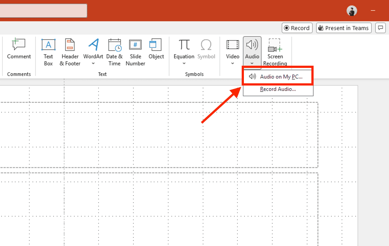Minimize the PowerPoint window
The height and width of the screenshot is (246, 389).
click(x=373, y=11)
